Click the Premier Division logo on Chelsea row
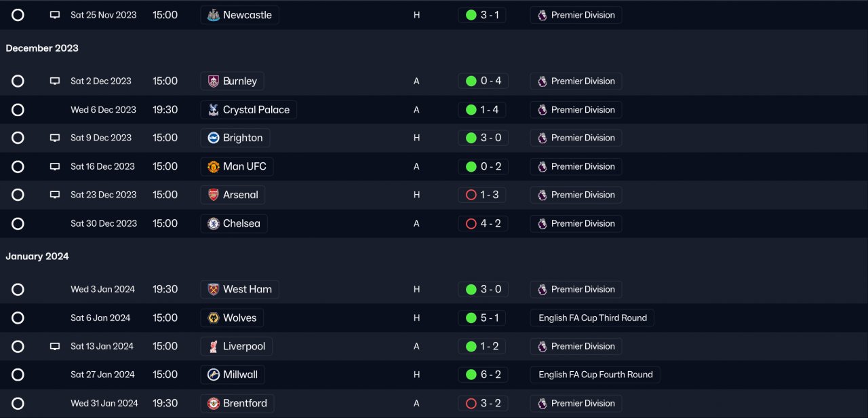The image size is (868, 418). click(x=542, y=224)
